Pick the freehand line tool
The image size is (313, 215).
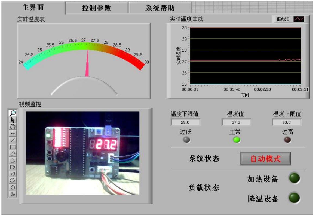(13, 174)
